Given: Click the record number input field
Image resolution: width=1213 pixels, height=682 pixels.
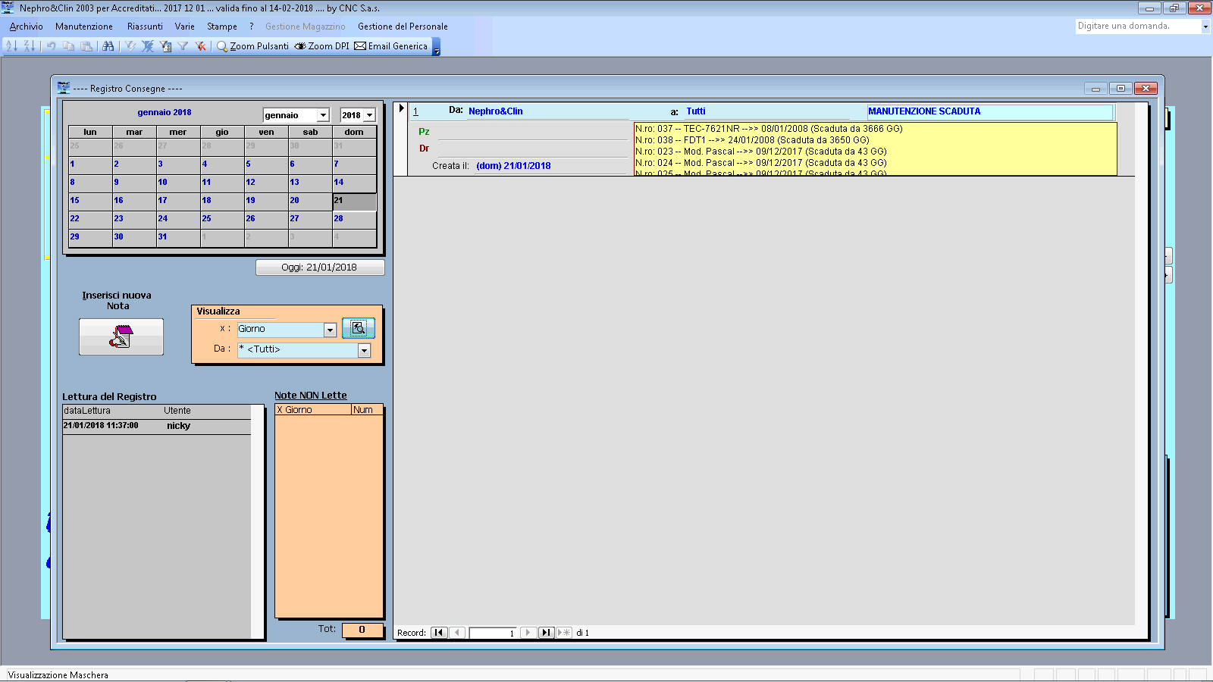Looking at the screenshot, I should [493, 633].
